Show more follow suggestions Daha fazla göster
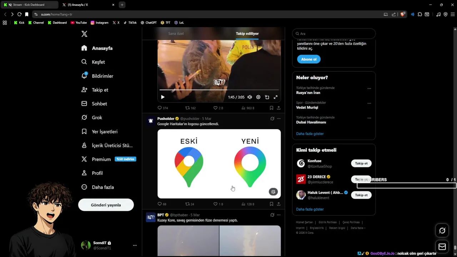 click(310, 209)
